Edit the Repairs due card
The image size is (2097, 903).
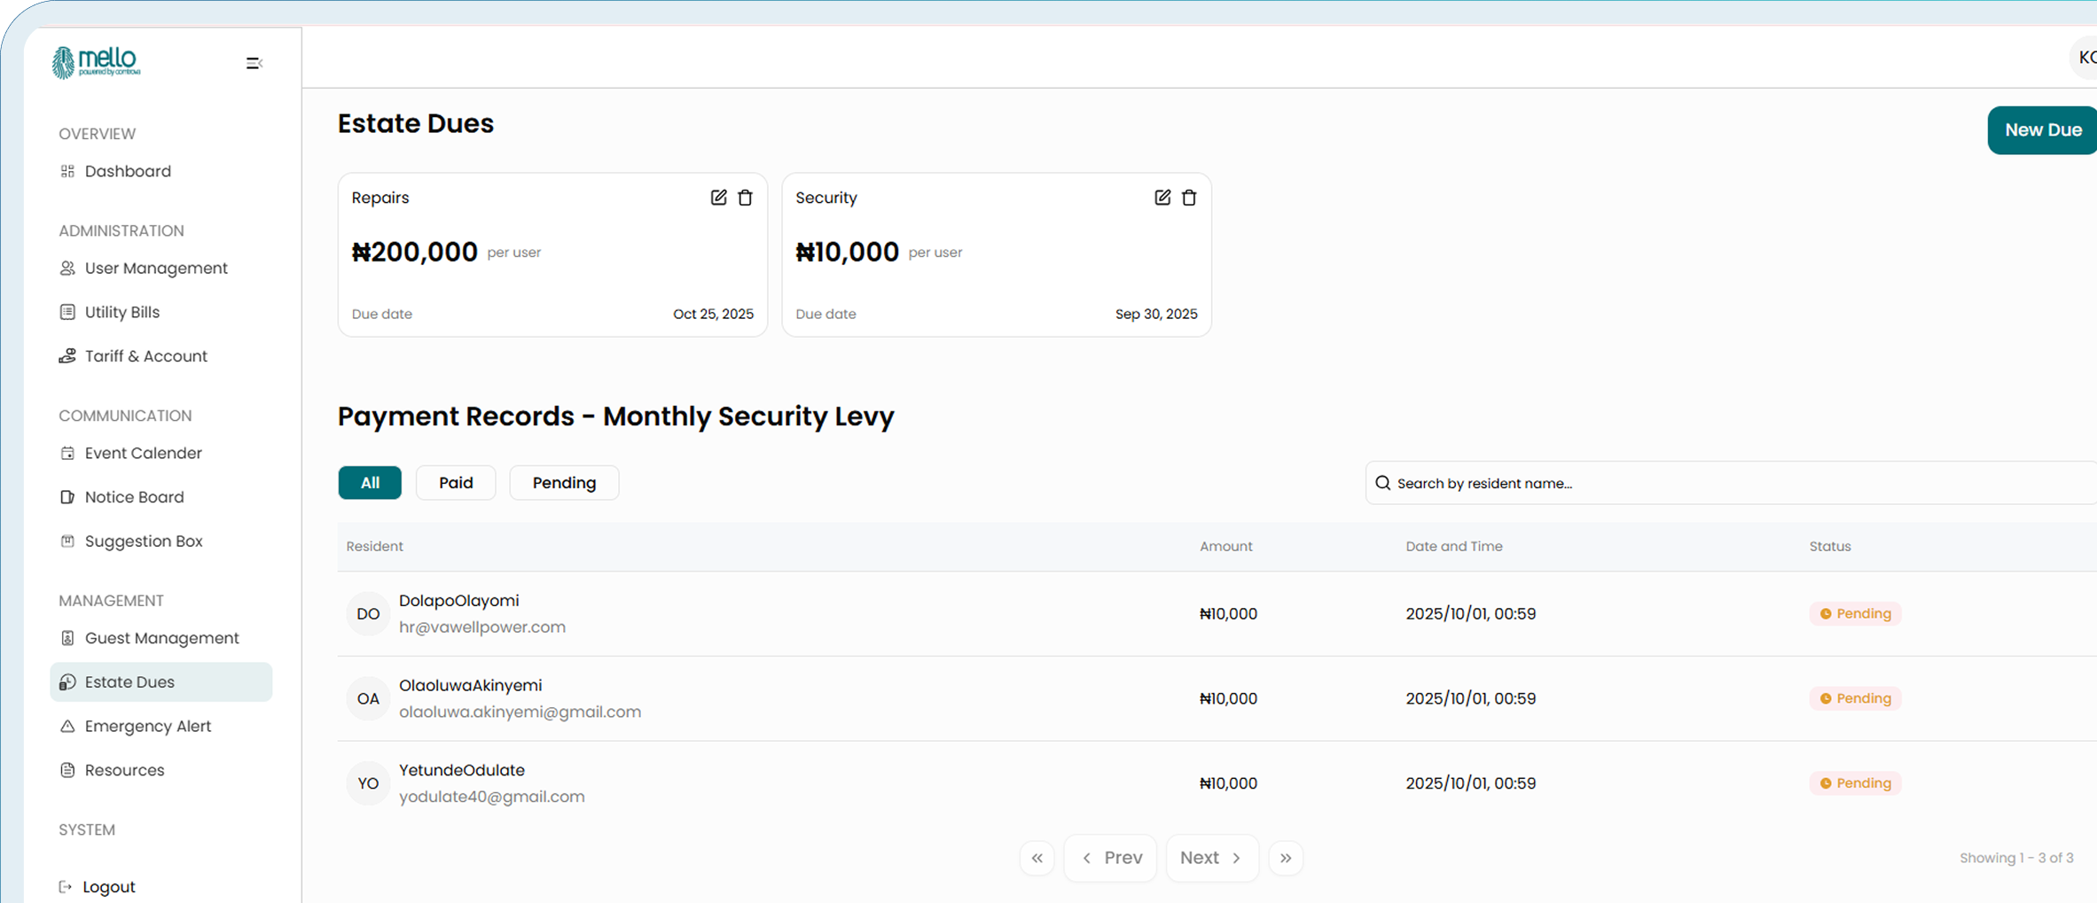coord(718,198)
